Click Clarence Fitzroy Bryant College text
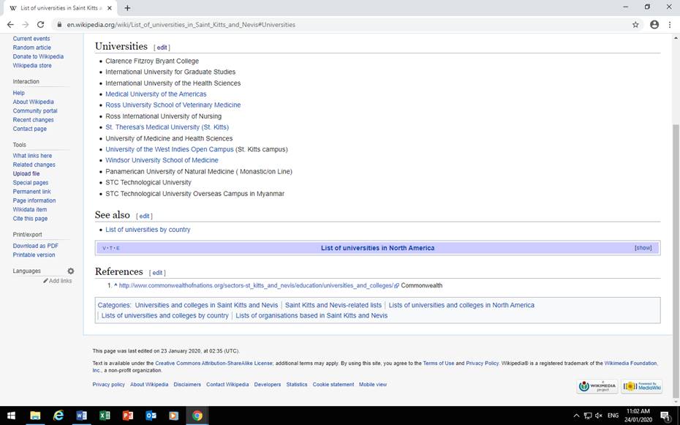The width and height of the screenshot is (680, 425). point(152,61)
